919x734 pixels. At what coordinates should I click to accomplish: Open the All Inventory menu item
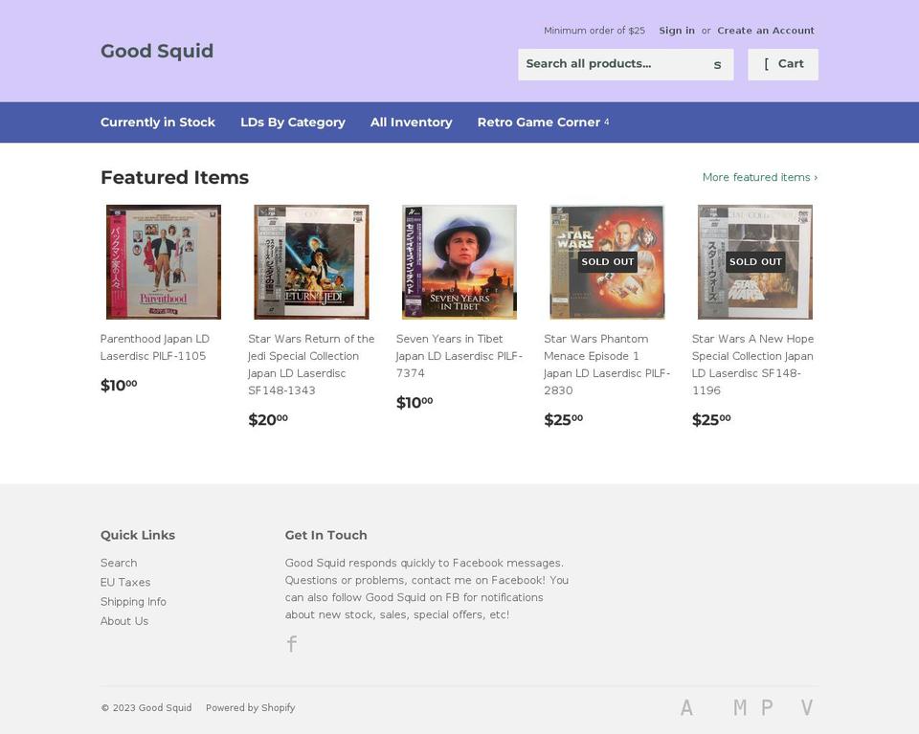pos(412,122)
